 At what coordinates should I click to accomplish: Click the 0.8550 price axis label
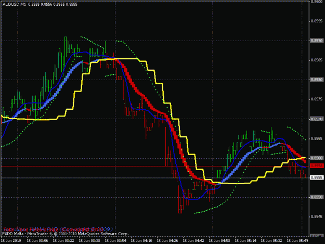coord(317,197)
